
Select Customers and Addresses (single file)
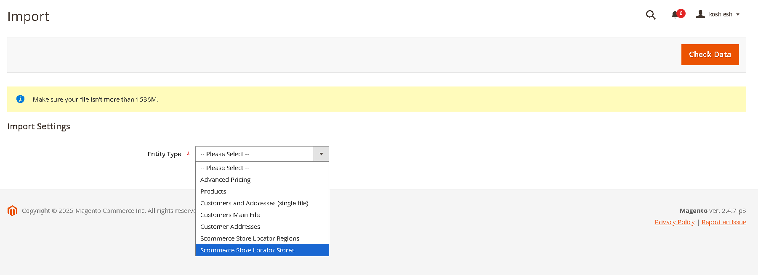[254, 203]
